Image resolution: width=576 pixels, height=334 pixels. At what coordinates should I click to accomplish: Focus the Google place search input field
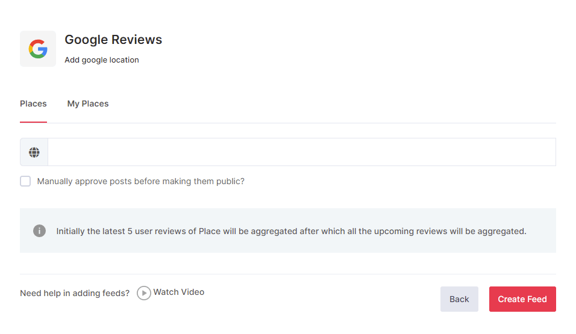point(301,152)
